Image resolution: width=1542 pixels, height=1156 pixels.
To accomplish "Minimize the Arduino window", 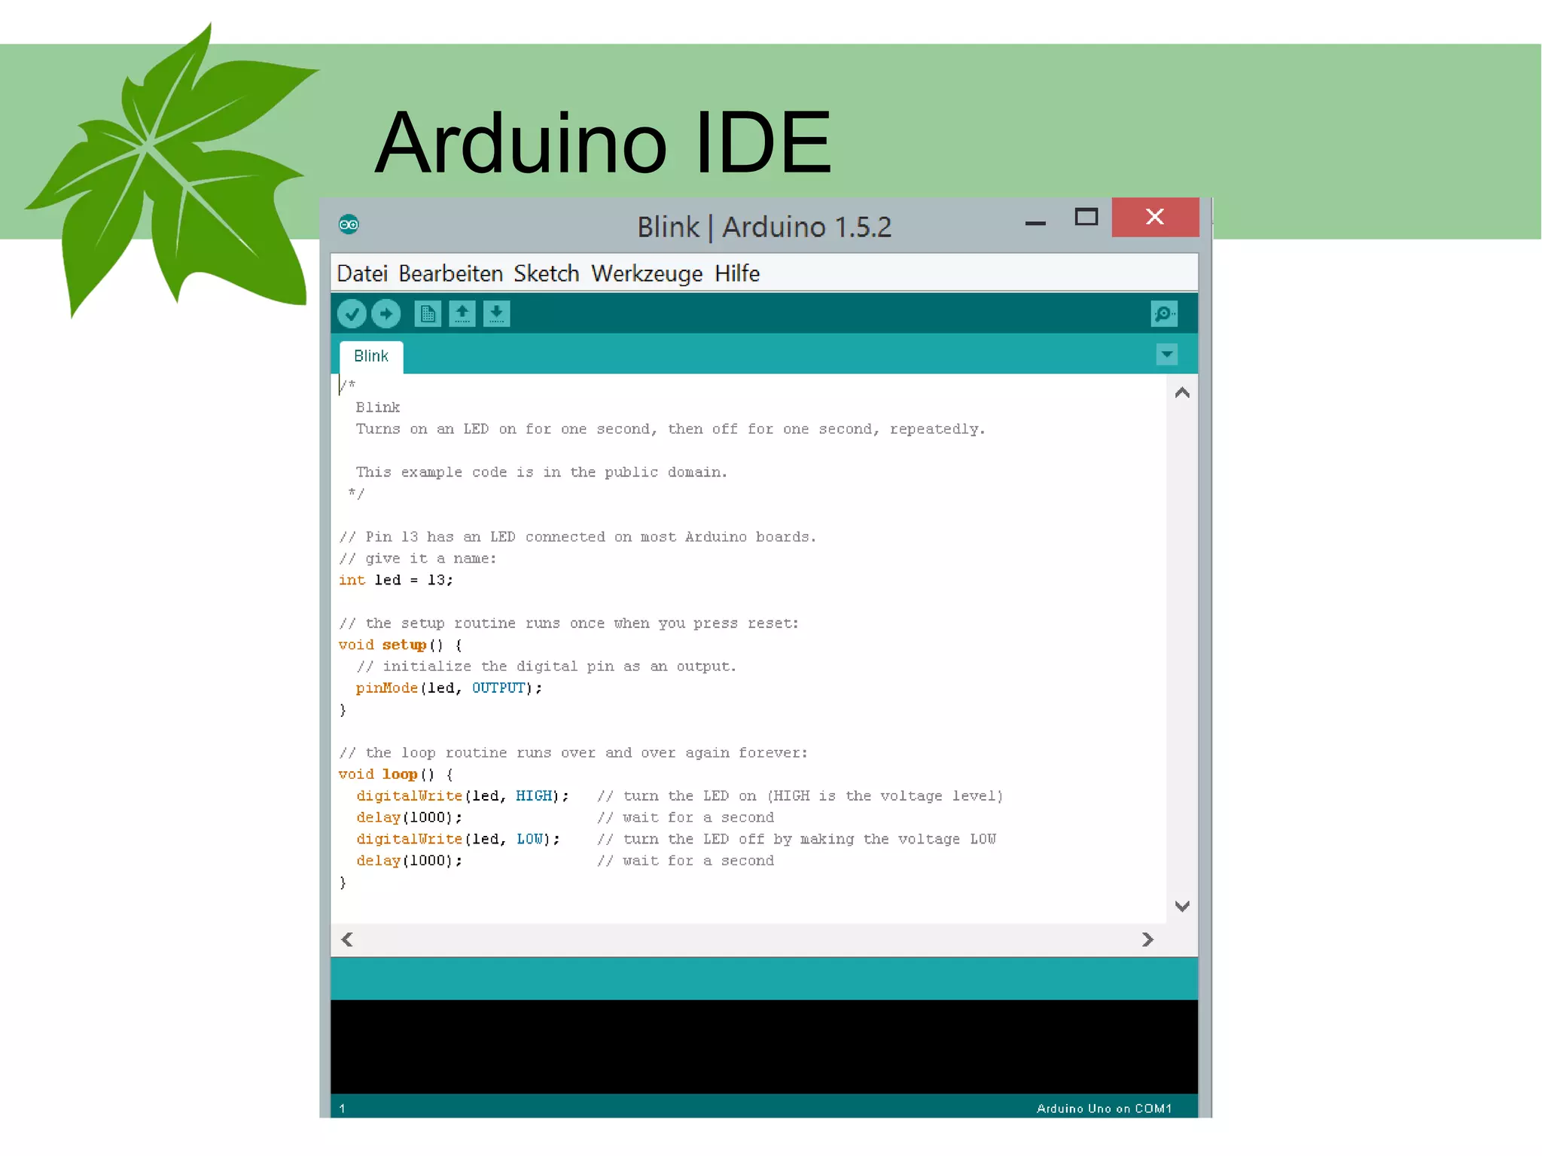I will pos(1035,222).
